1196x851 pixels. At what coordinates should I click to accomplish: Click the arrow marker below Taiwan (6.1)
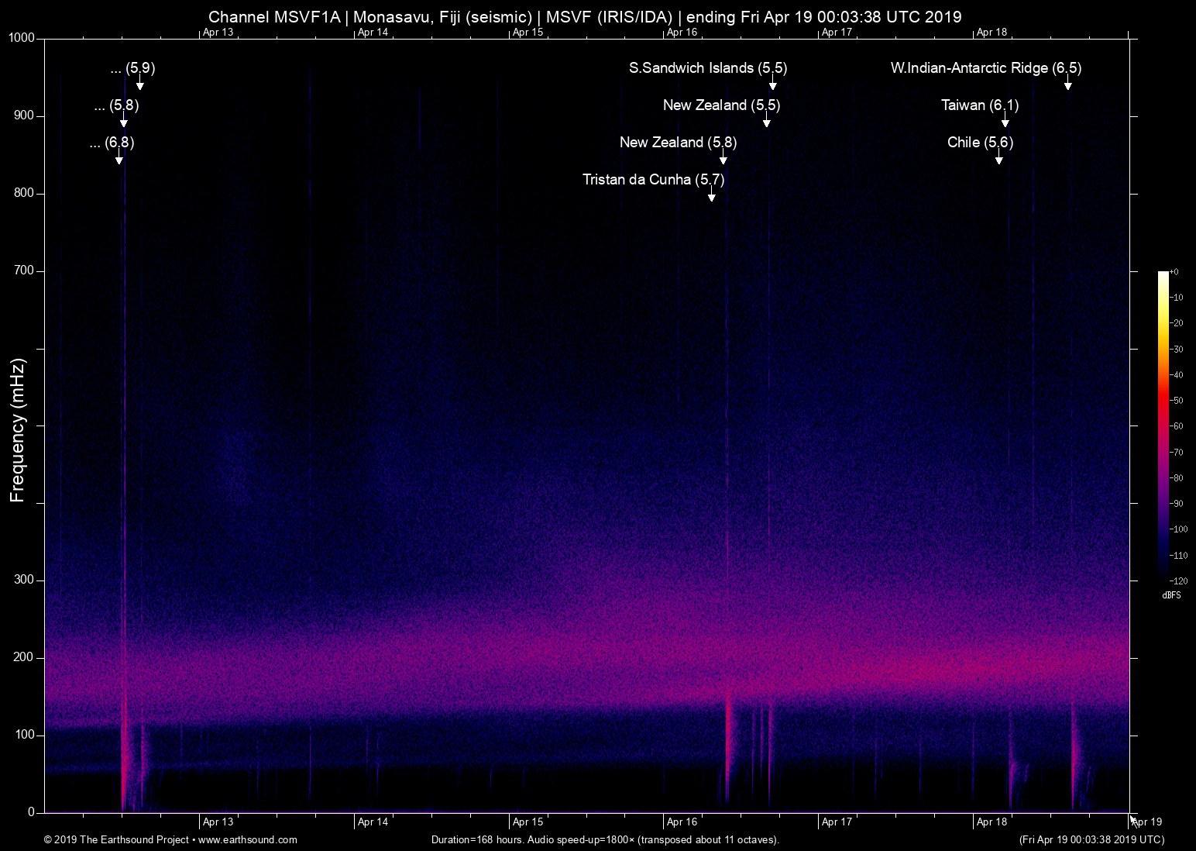point(1005,120)
